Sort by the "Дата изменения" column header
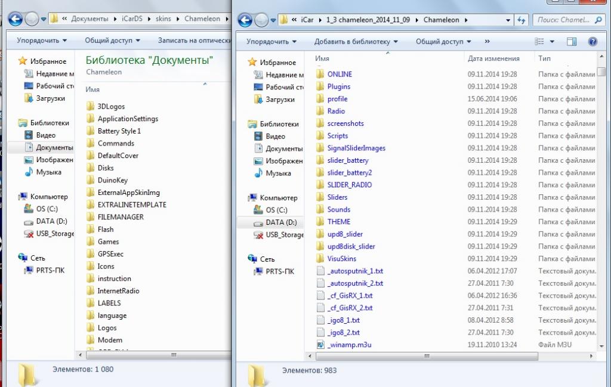Image resolution: width=611 pixels, height=387 pixels. pyautogui.click(x=493, y=58)
